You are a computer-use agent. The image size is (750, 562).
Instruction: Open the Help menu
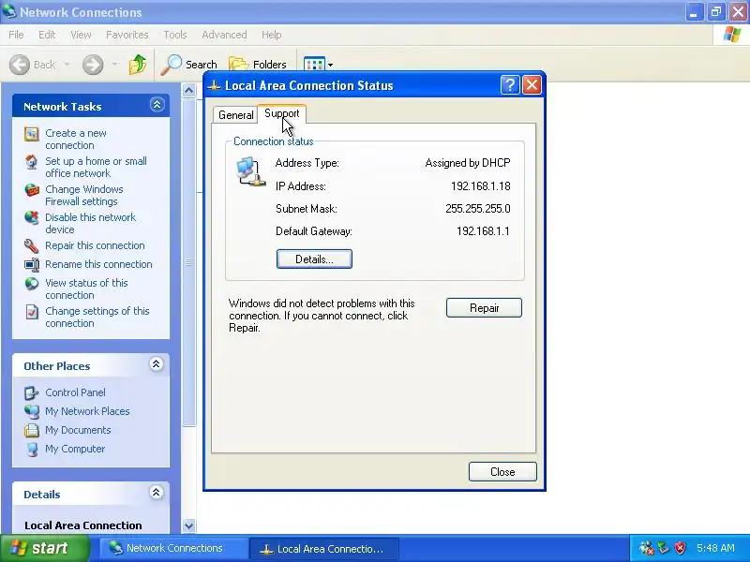pos(271,35)
